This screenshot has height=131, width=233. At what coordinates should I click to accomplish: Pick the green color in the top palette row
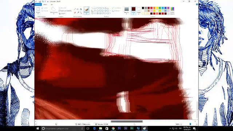[160, 8]
